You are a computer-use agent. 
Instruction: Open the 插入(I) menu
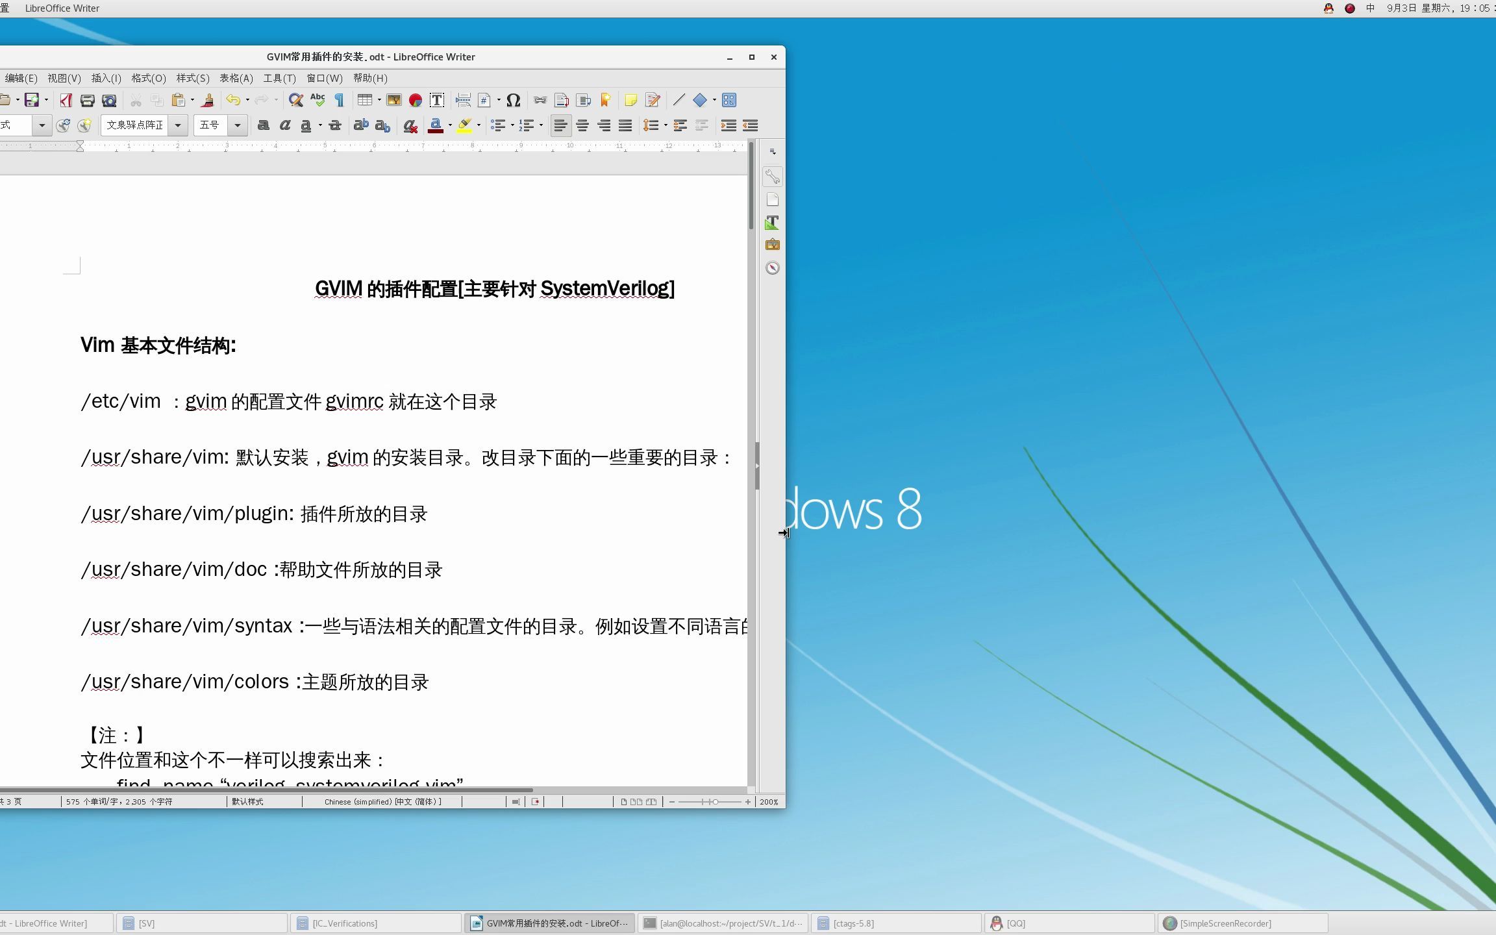pyautogui.click(x=106, y=78)
